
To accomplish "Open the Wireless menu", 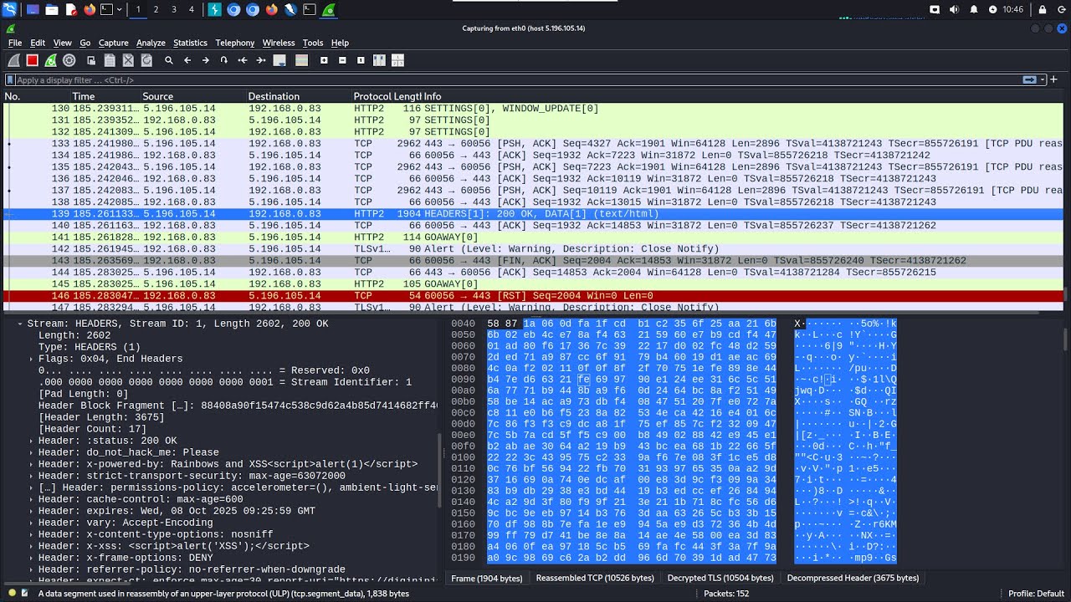I will [279, 43].
